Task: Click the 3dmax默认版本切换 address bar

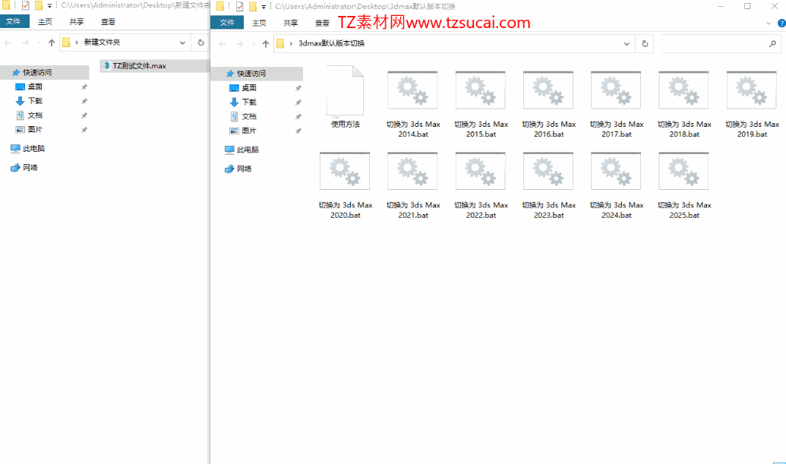Action: tap(454, 43)
